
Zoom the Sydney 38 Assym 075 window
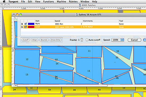(x=21, y=15)
